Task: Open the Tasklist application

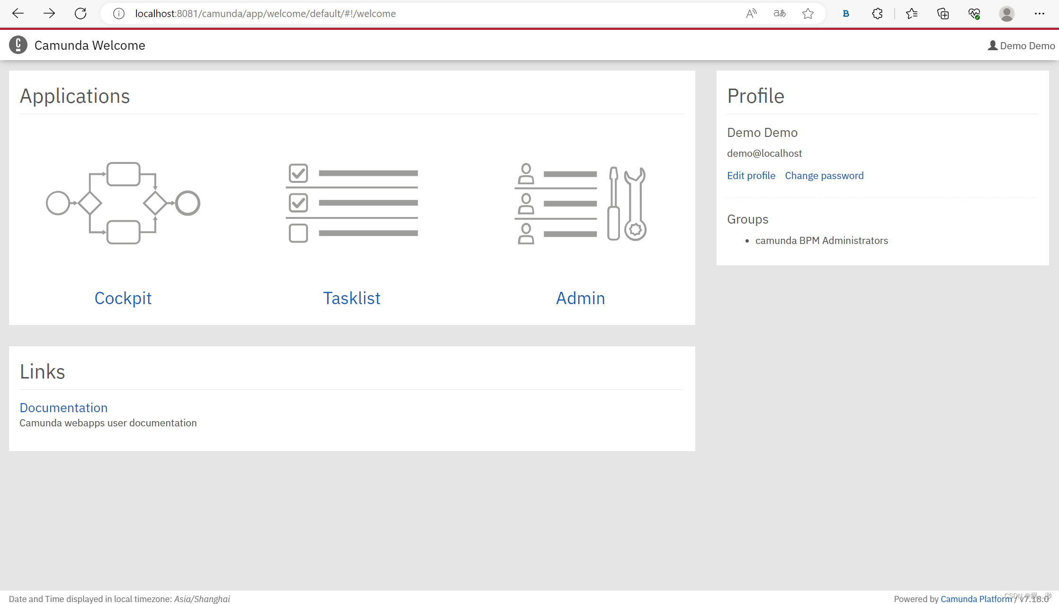Action: click(351, 297)
